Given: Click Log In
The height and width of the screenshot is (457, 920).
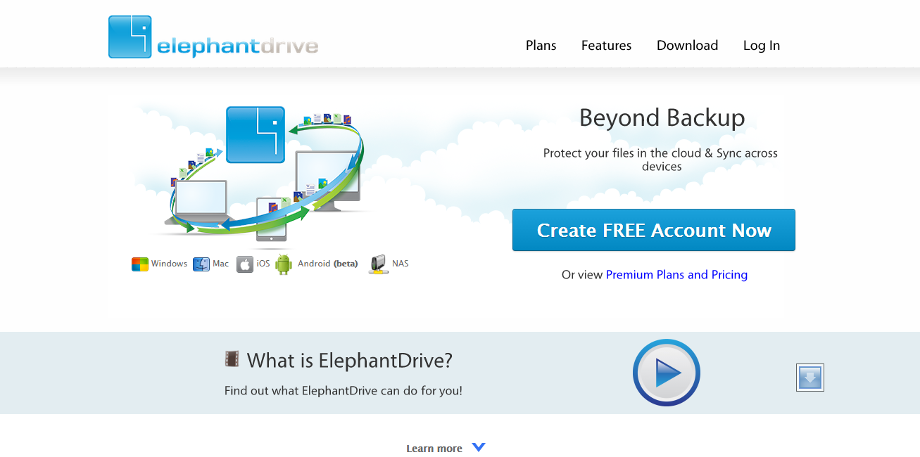Looking at the screenshot, I should [x=762, y=46].
